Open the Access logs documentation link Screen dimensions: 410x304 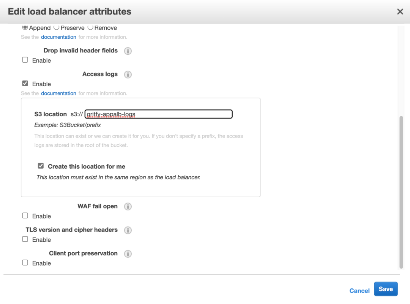58,93
